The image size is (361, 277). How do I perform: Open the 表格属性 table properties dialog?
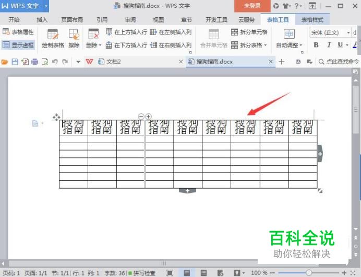coord(18,32)
